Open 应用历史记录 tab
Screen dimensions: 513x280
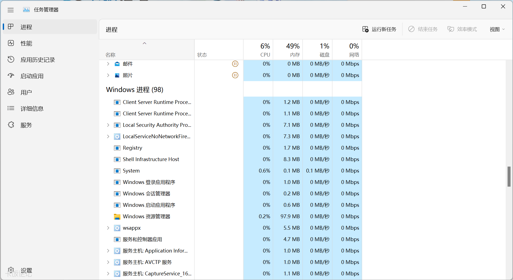[x=50, y=60]
